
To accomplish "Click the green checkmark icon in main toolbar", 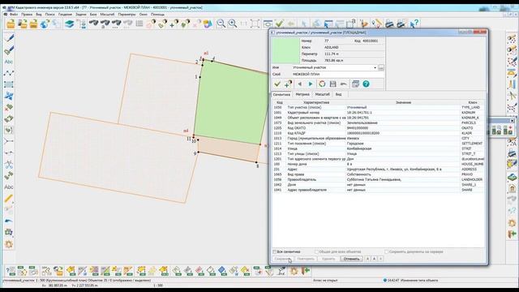I will pos(280,24).
